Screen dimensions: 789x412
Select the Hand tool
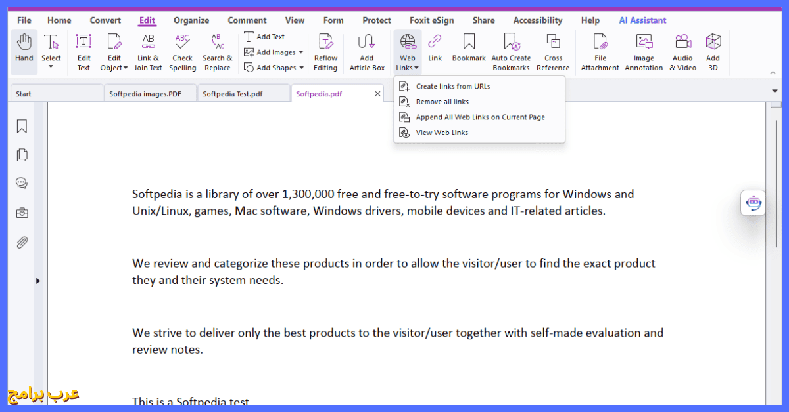point(24,51)
